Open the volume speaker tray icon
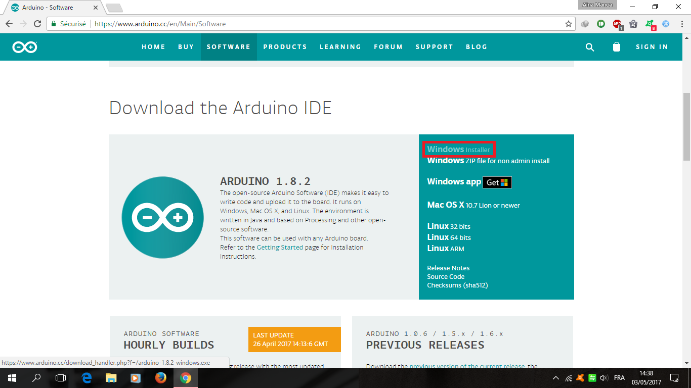This screenshot has height=388, width=691. pyautogui.click(x=604, y=378)
